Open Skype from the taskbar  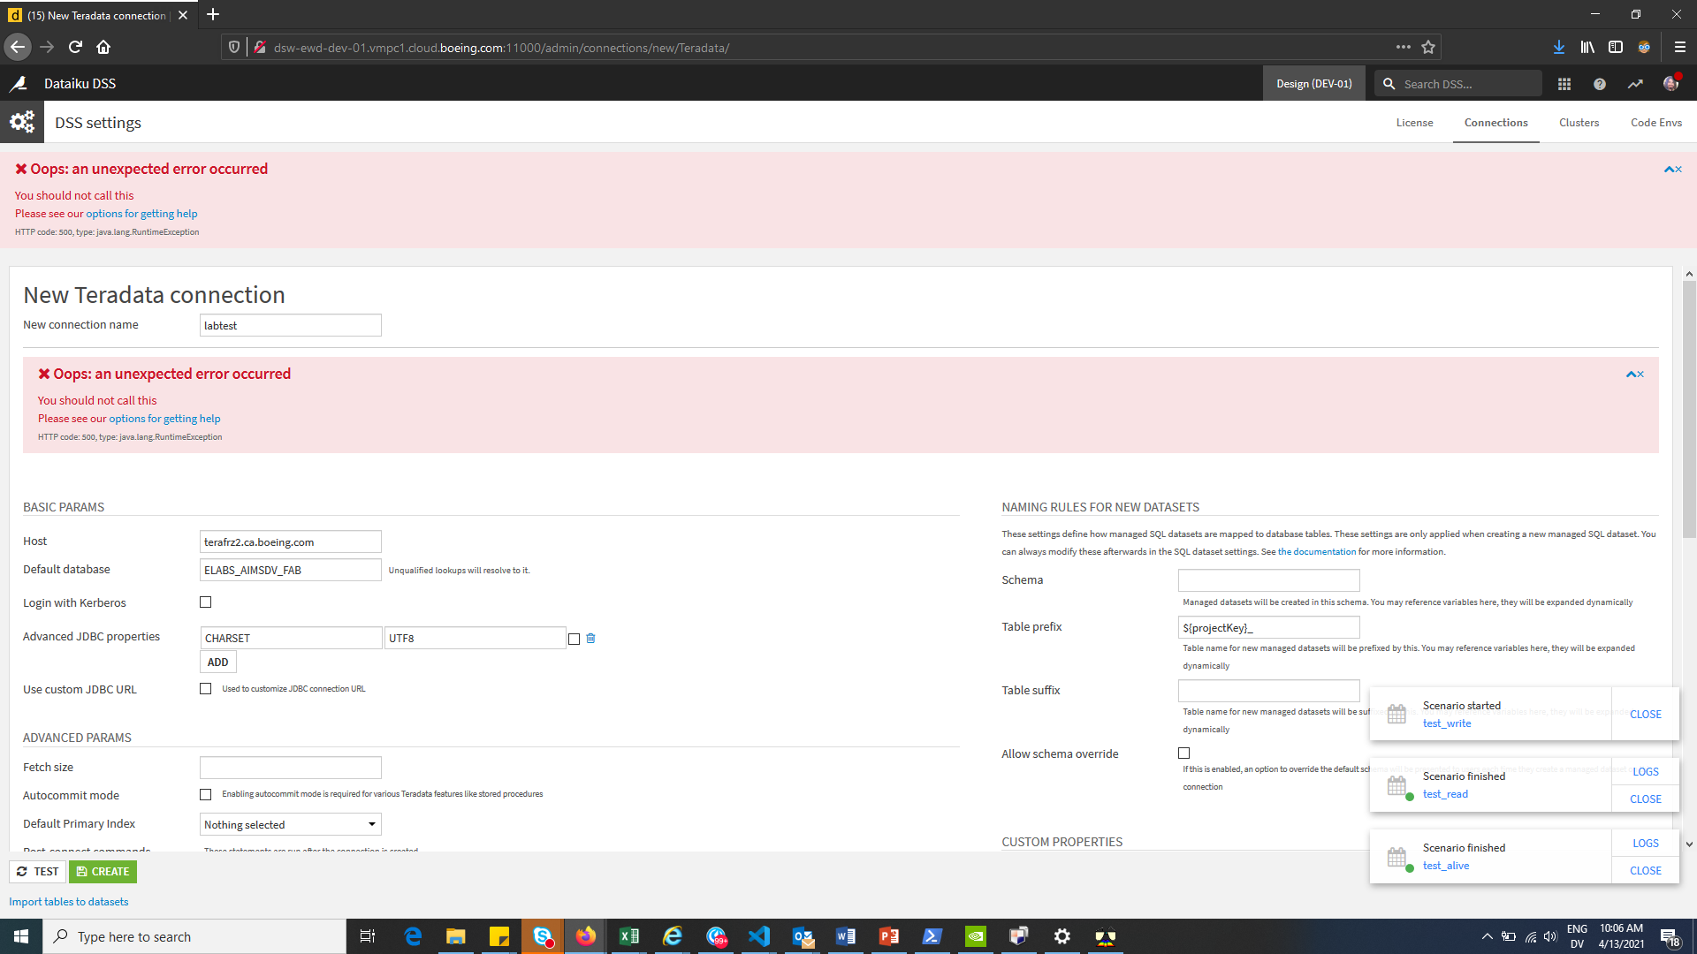click(542, 935)
